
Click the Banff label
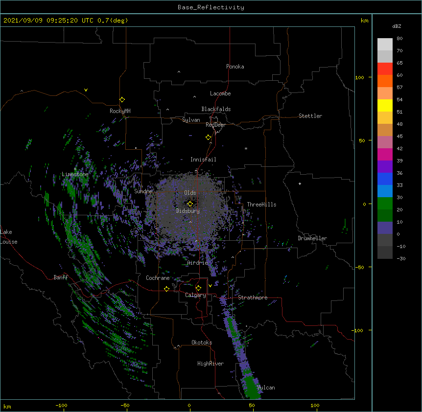point(61,277)
